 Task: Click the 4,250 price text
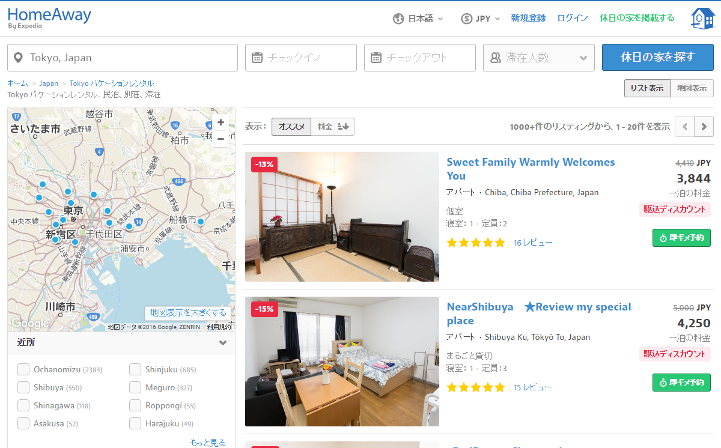(693, 323)
